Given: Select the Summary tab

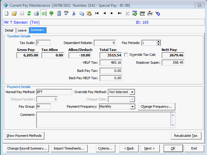Looking at the screenshot, I should [x=37, y=30].
